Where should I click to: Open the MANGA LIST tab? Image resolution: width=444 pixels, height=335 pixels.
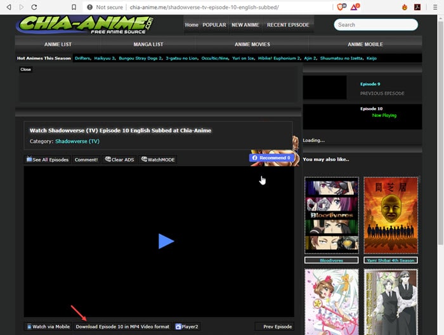pyautogui.click(x=148, y=44)
